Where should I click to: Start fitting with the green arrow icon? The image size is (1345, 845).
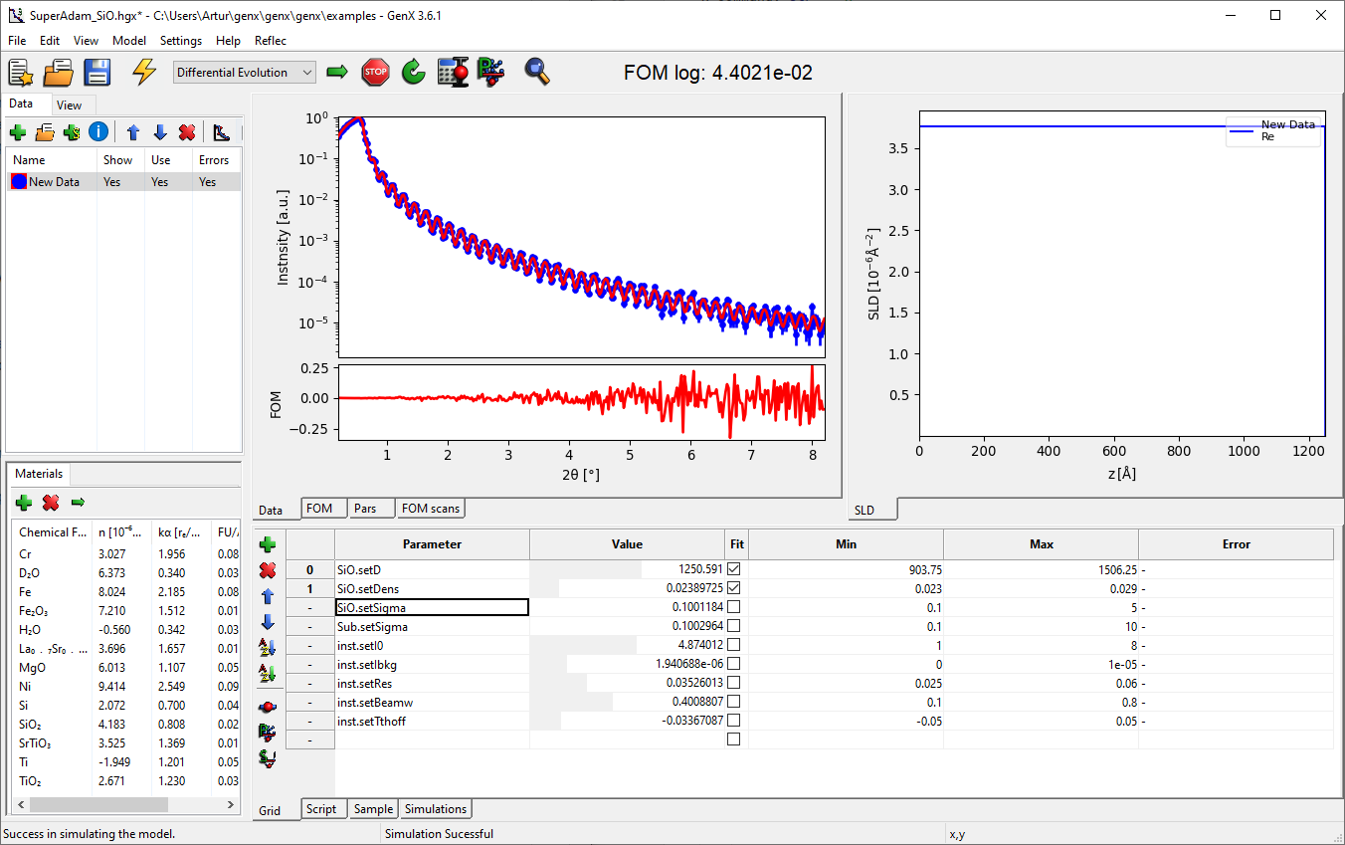(x=337, y=72)
